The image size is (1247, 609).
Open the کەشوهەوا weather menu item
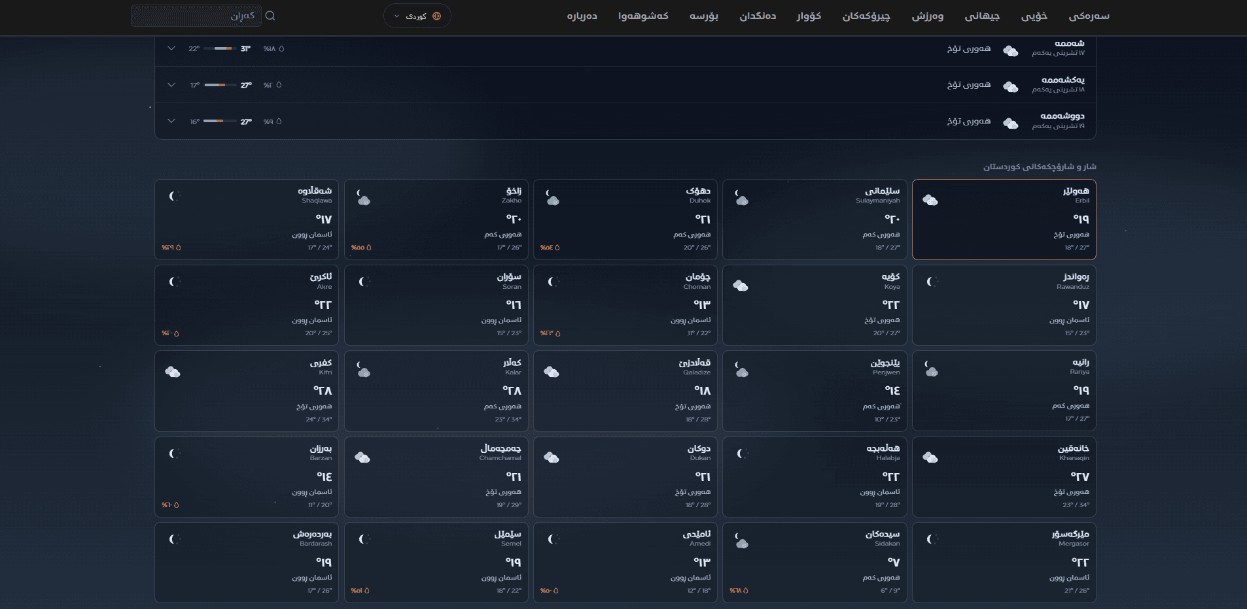643,16
